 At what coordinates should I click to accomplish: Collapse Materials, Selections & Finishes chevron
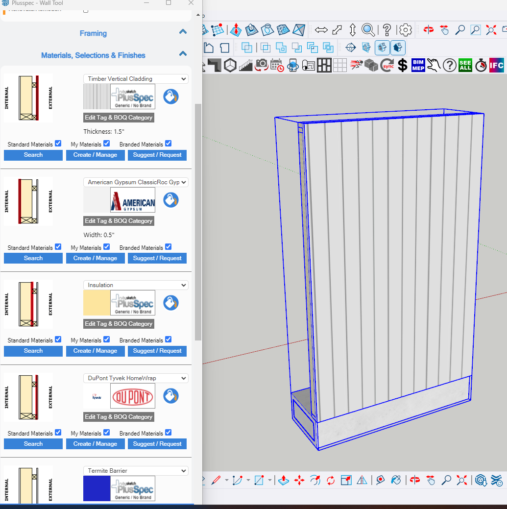click(183, 53)
